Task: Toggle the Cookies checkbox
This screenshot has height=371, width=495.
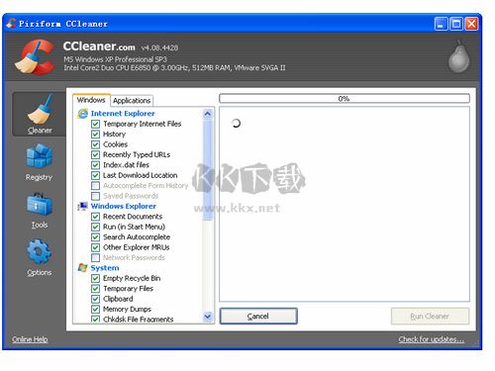Action: (95, 144)
